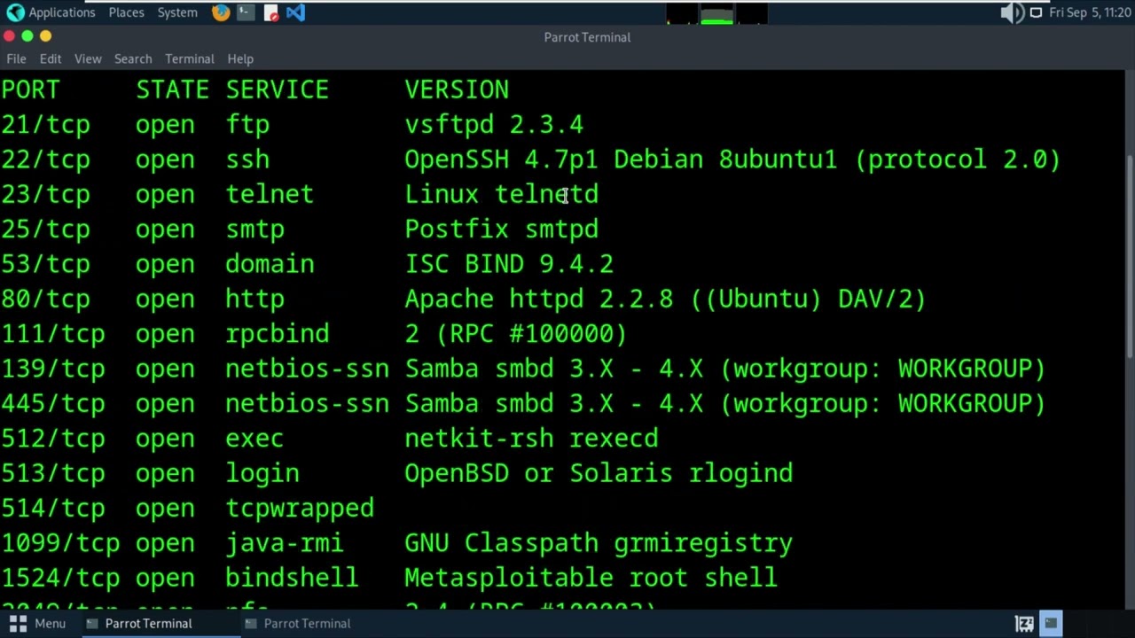Click the telnet service name
This screenshot has width=1135, height=638.
click(x=270, y=194)
